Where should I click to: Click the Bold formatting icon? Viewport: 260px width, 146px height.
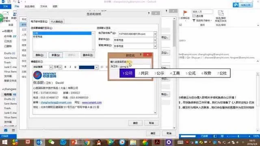[x=65, y=67]
